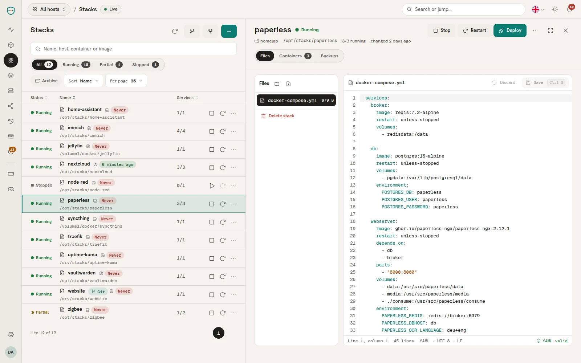Open the All hosts selector
Screen dimensions: 581x363
(49, 9)
